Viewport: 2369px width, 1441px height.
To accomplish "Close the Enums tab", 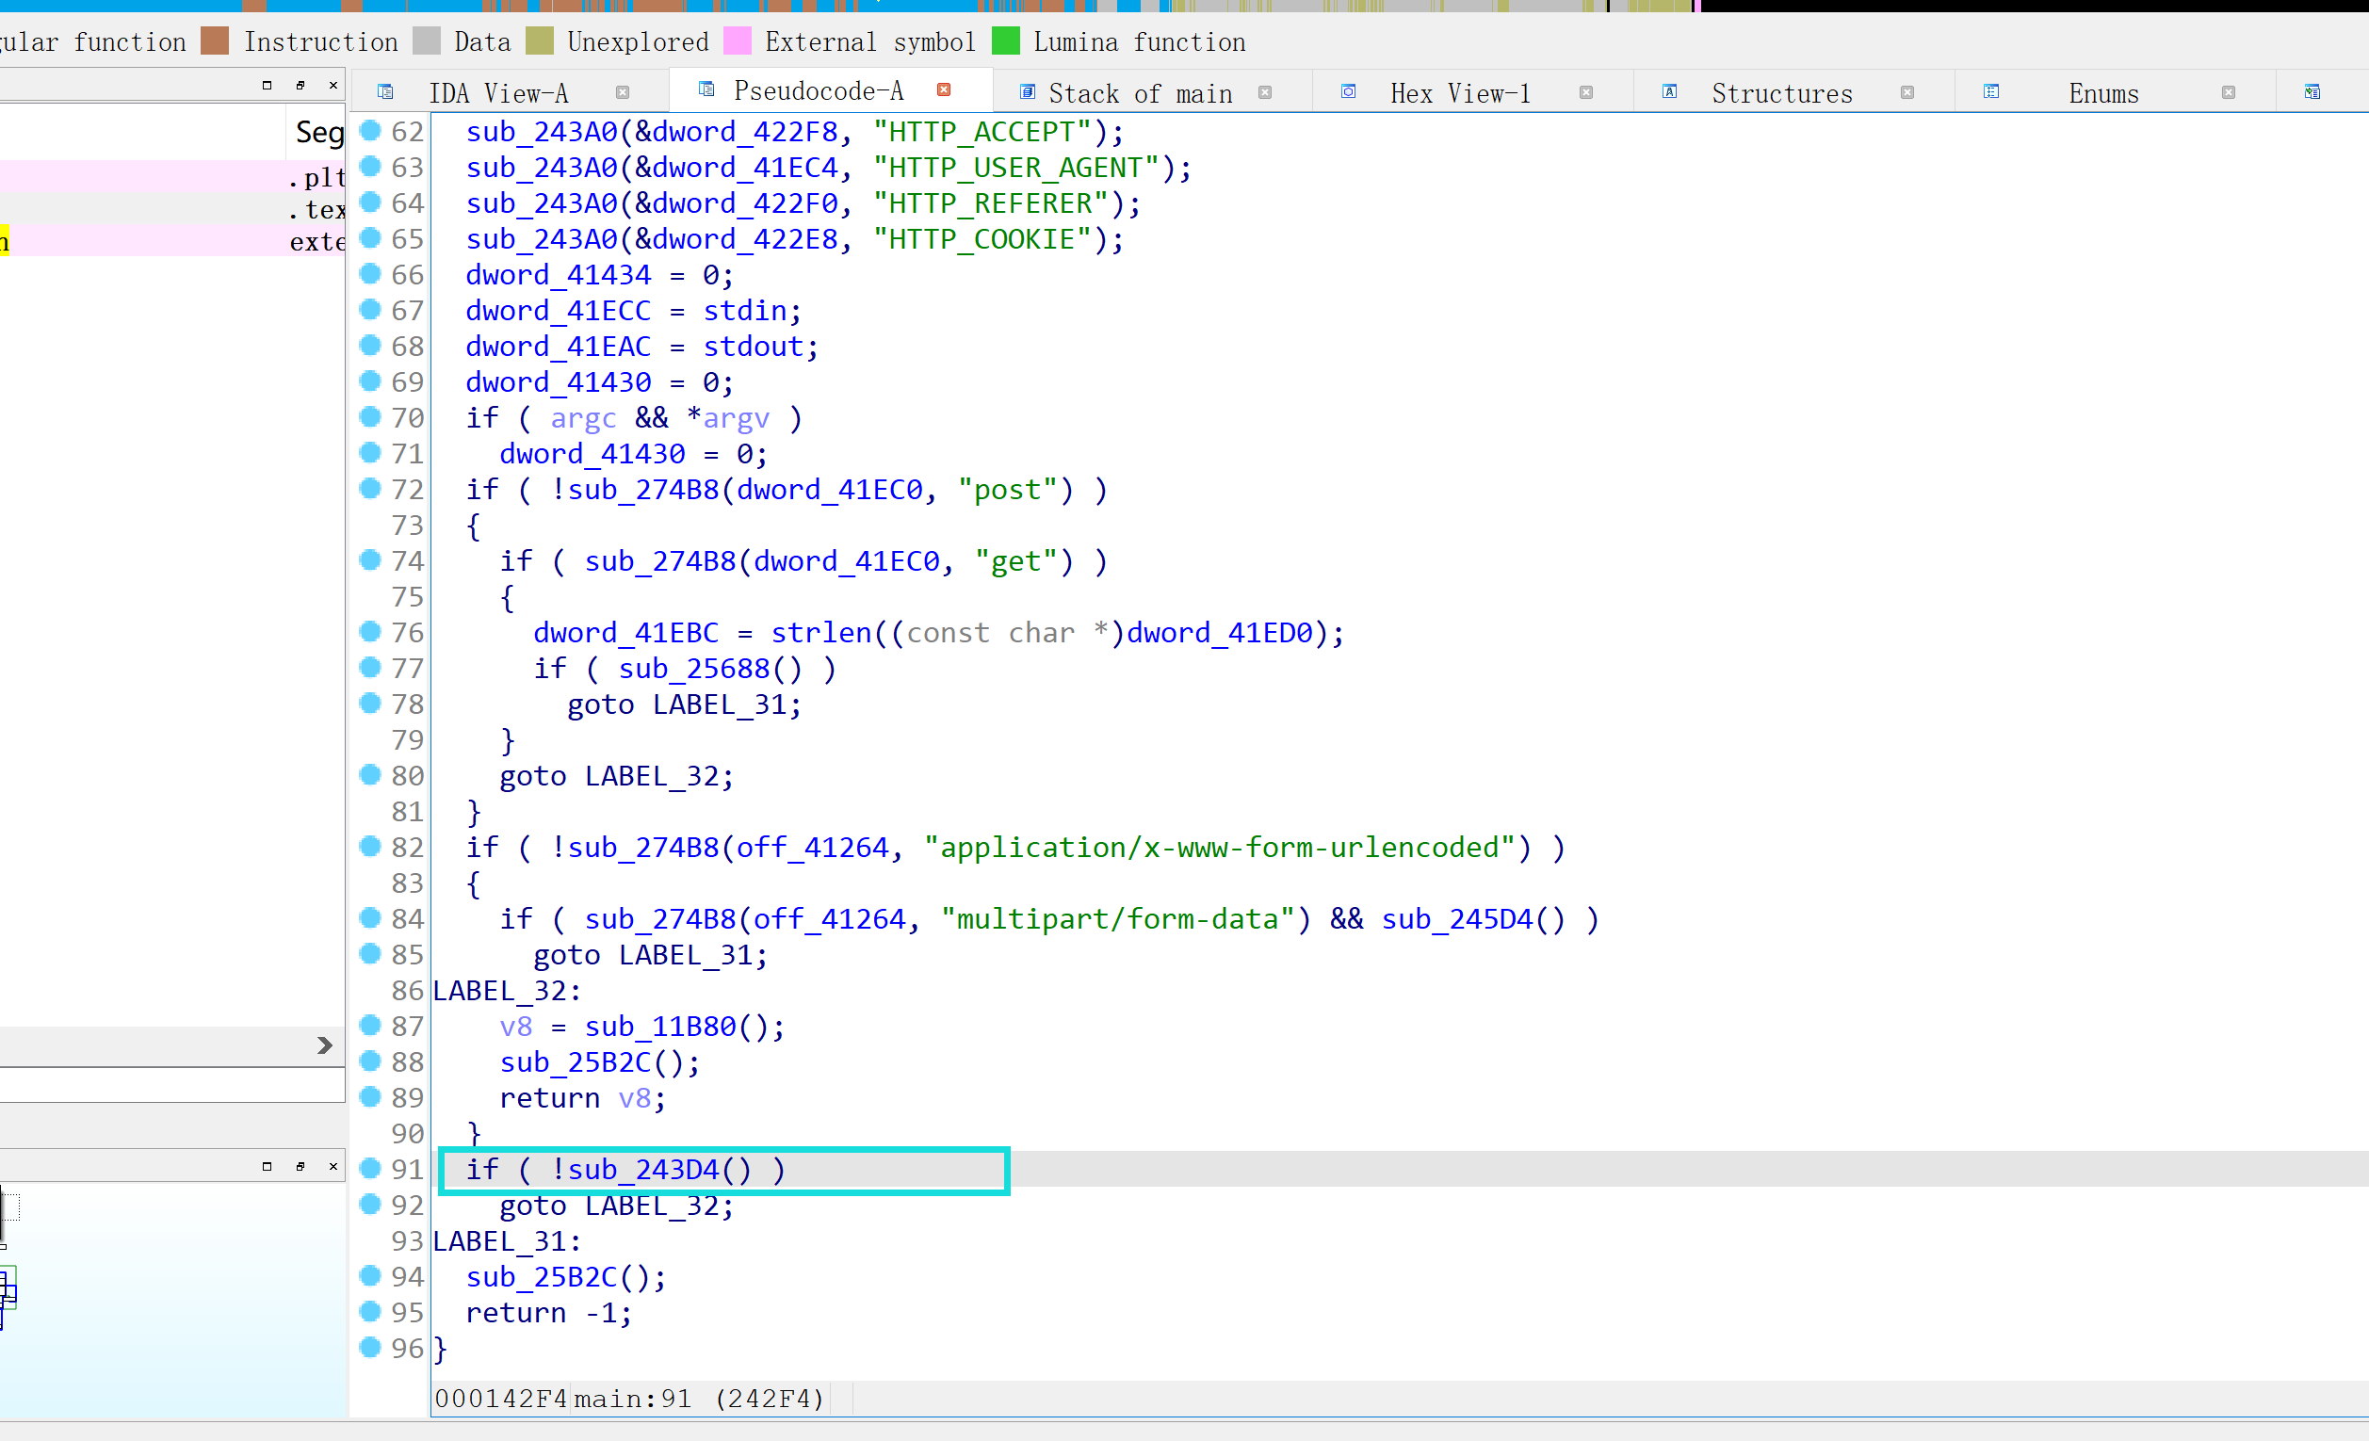I will [2229, 92].
